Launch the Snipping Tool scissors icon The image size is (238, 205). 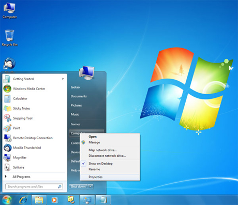pos(7,118)
